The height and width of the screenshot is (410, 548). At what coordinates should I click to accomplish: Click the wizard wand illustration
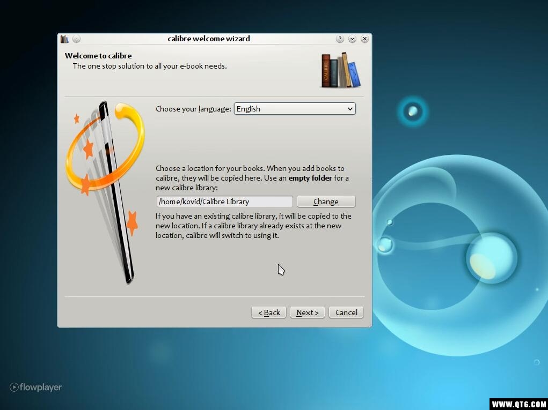pos(106,191)
